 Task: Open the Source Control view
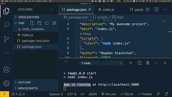point(6,39)
